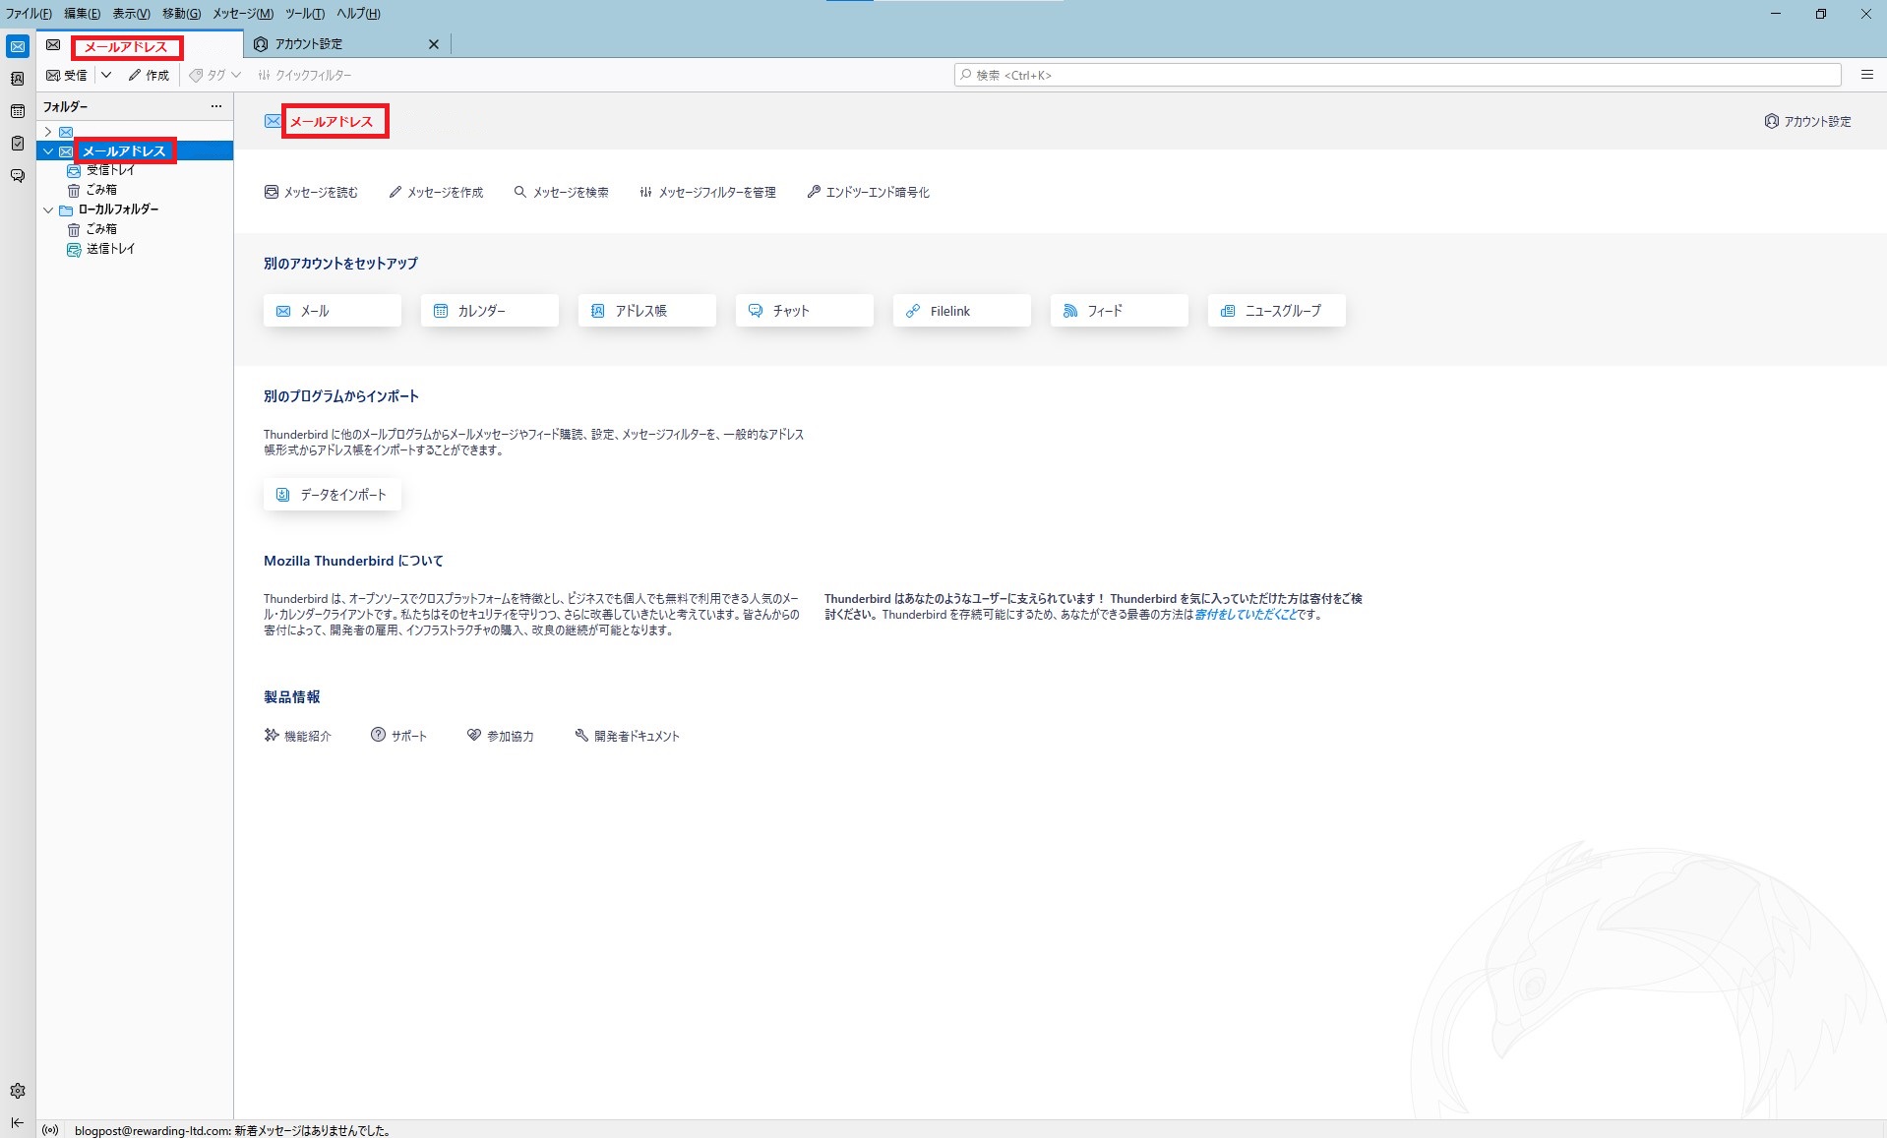The height and width of the screenshot is (1138, 1887).
Task: Collapse the spaces toolbar arrow icon
Action: click(x=17, y=1122)
